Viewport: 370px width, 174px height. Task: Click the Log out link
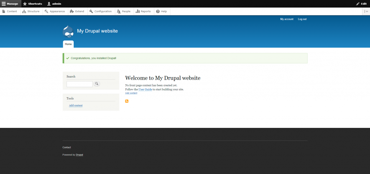pos(302,19)
